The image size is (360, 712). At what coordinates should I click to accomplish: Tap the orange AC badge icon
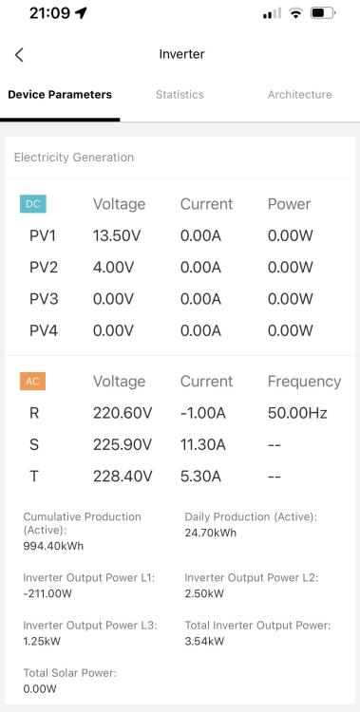coord(32,381)
